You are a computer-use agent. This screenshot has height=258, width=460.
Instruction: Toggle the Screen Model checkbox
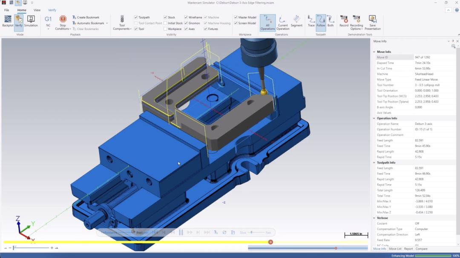(236, 23)
